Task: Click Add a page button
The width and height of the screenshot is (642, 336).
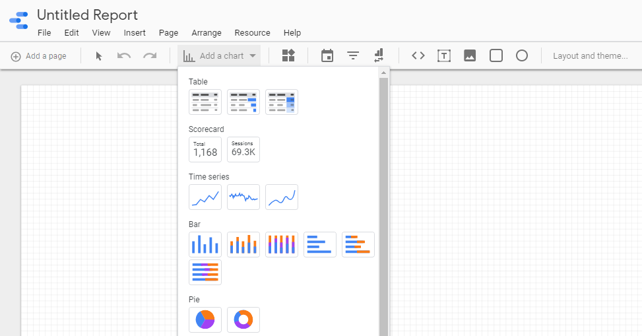Action: click(38, 56)
